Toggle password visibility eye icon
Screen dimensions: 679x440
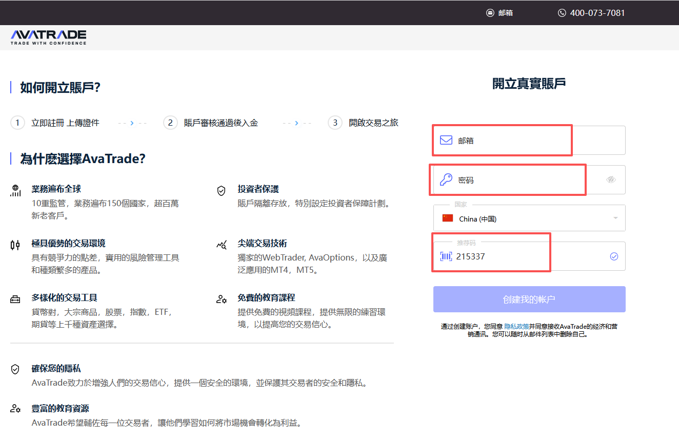(x=611, y=179)
